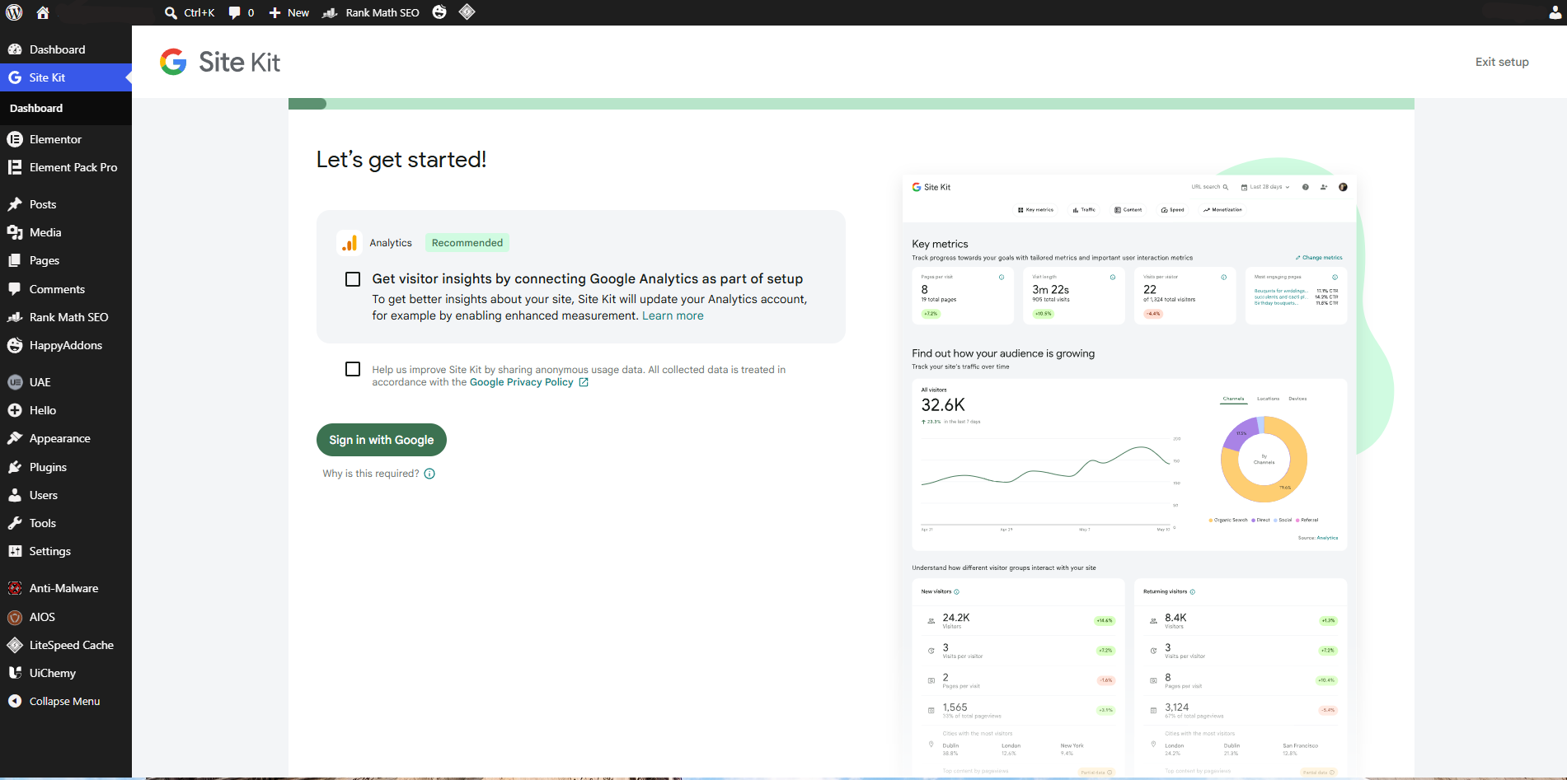Open UiChemy menu
Viewport: 1567px width, 780px height.
[66, 673]
